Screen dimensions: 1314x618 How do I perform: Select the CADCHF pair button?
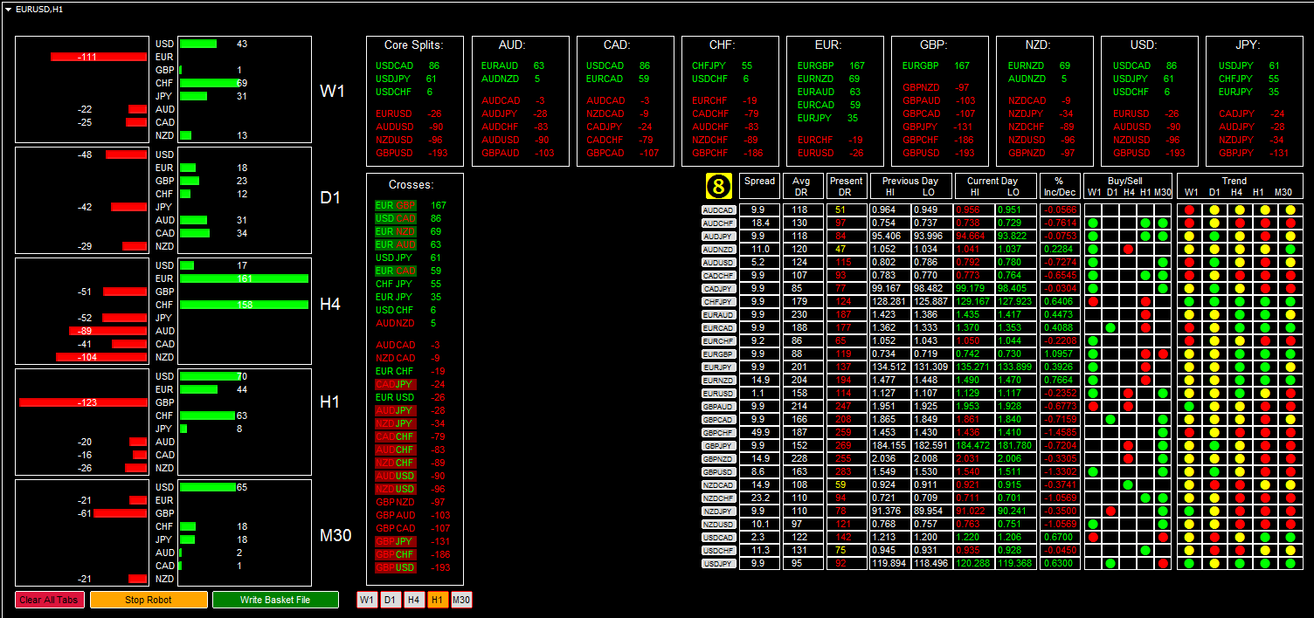click(718, 276)
